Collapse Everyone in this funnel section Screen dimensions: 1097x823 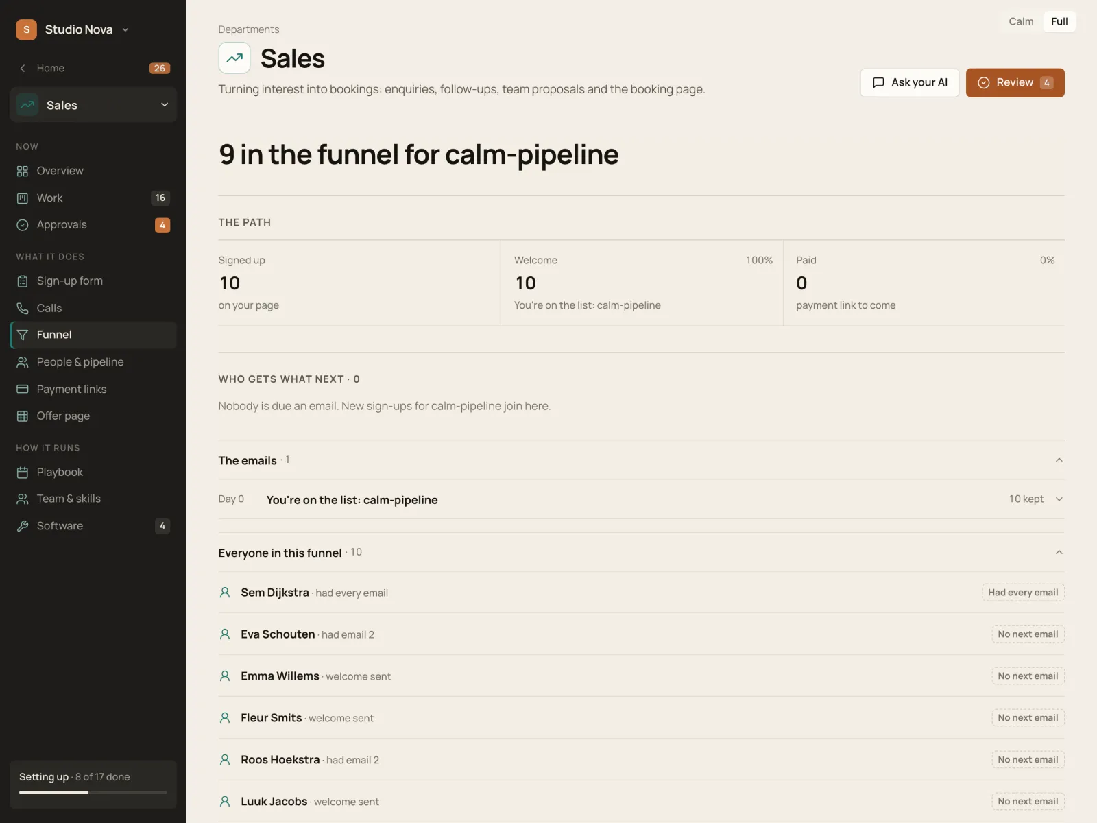[1059, 553]
